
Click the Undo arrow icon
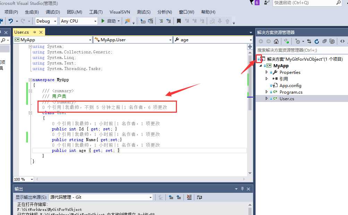[x=11, y=21]
